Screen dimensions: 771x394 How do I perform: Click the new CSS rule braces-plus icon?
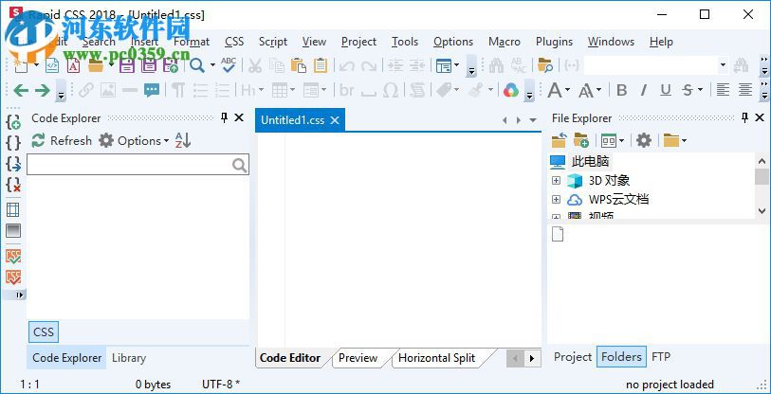[x=13, y=121]
